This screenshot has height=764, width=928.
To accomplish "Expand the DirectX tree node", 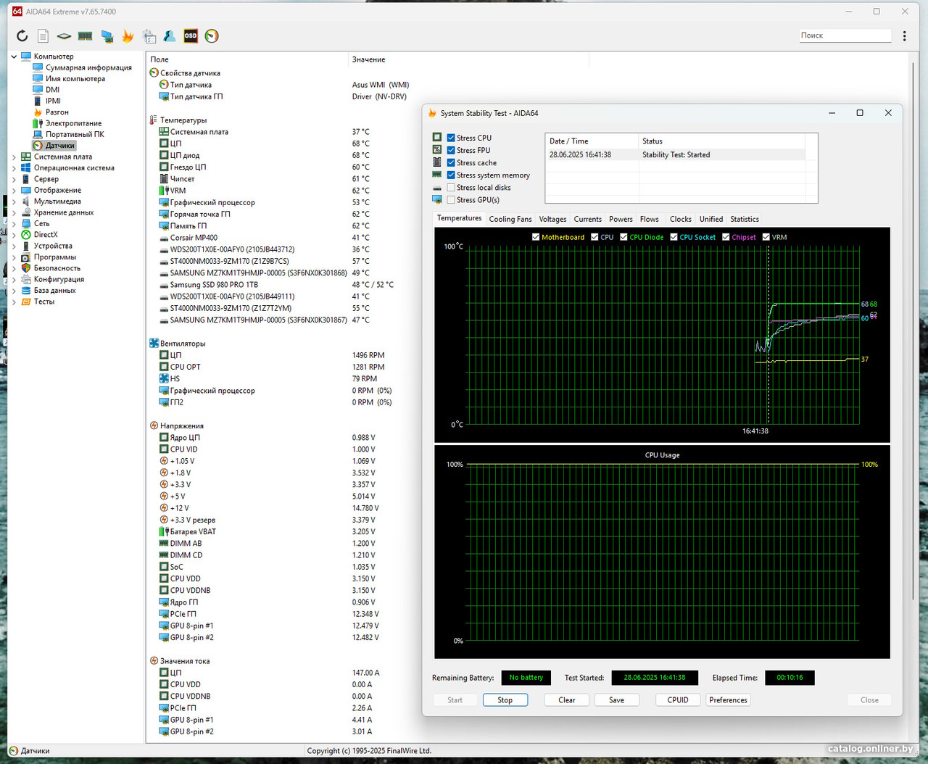I will 14,235.
